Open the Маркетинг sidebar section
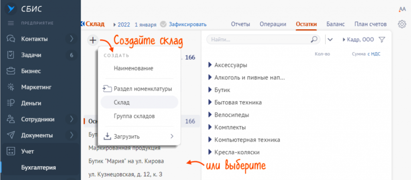The width and height of the screenshot is (411, 180). 36,87
